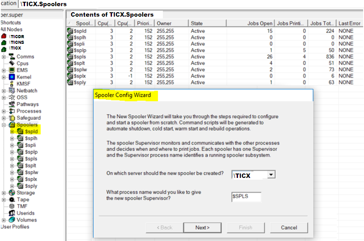Collapse the Spoolers tree node
Viewport: 364px width, 241px height.
[4, 125]
